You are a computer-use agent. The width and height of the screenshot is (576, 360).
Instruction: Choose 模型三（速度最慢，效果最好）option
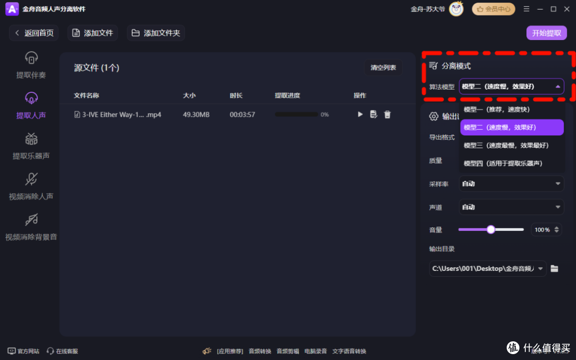pyautogui.click(x=511, y=146)
